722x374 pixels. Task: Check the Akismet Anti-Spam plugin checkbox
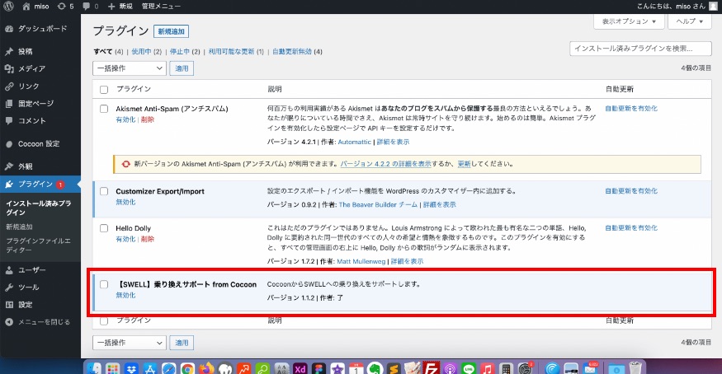(x=104, y=109)
